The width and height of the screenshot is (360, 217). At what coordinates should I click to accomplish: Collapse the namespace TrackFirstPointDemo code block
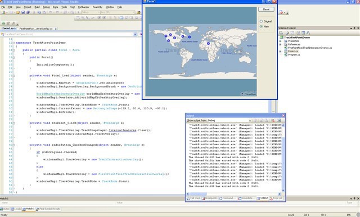pos(13,43)
